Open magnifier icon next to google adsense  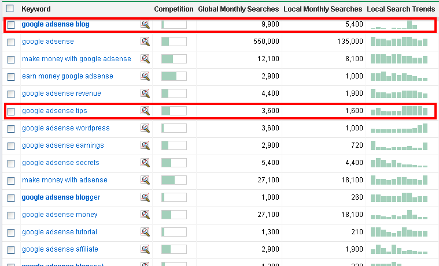coord(145,42)
